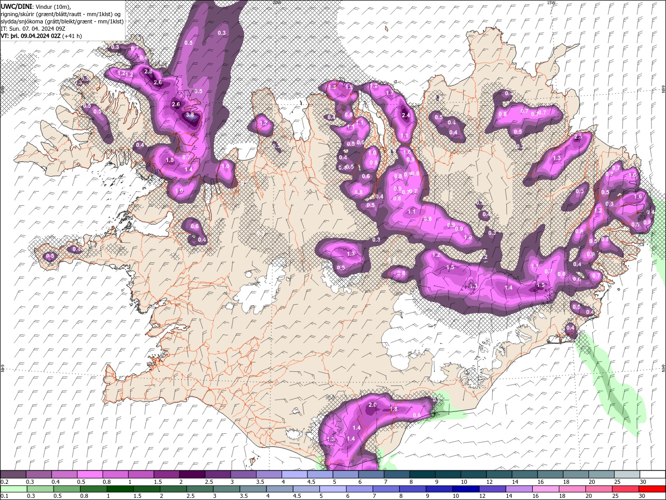The image size is (666, 500).
Task: Click the '15W' longitude label at top
Action: click(552, 3)
